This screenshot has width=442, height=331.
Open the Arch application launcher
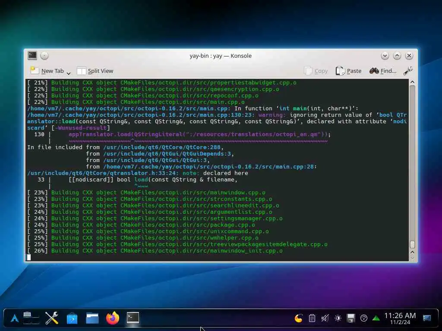click(14, 318)
